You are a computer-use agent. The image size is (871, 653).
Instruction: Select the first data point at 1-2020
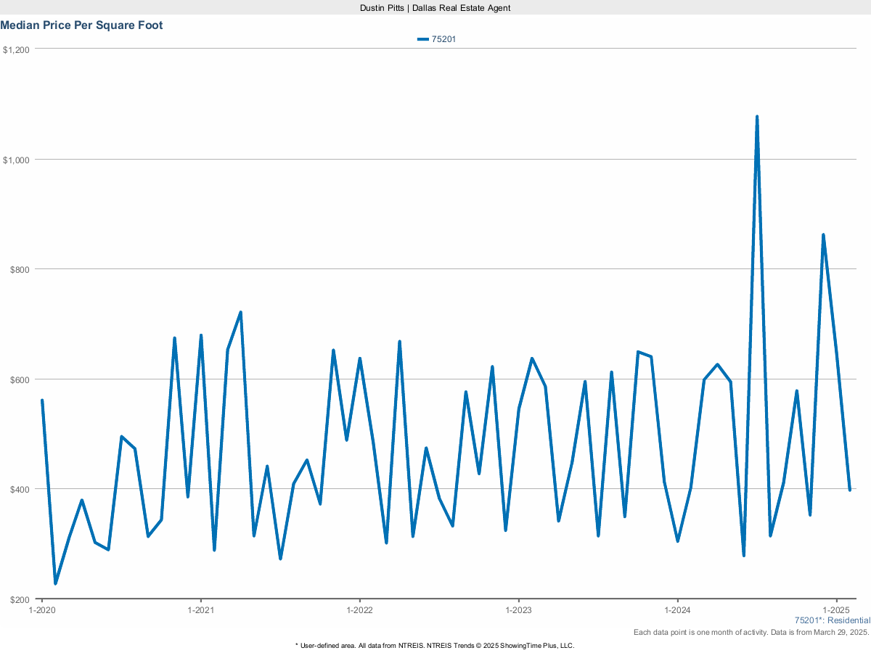click(42, 401)
